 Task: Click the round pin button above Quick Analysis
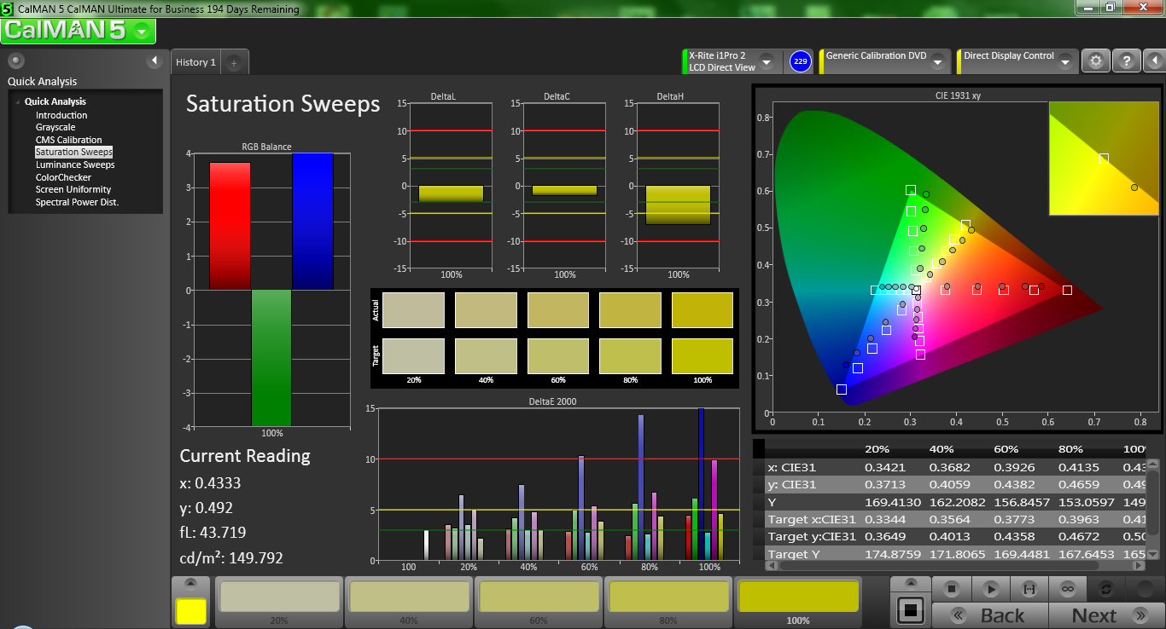[15, 61]
